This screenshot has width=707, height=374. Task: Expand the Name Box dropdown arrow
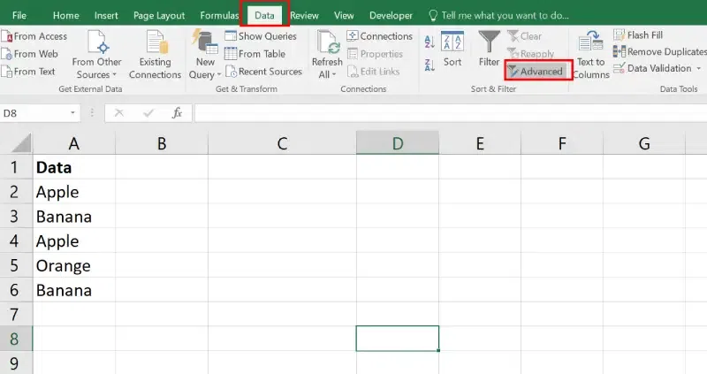click(x=72, y=113)
